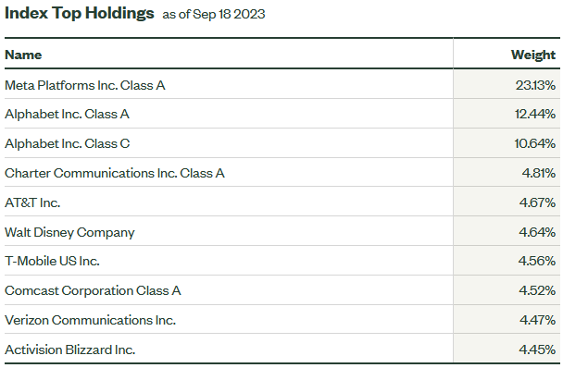Select the Alphabet Inc. Class C holding
Image resolution: width=563 pixels, height=368 pixels.
pyautogui.click(x=68, y=143)
